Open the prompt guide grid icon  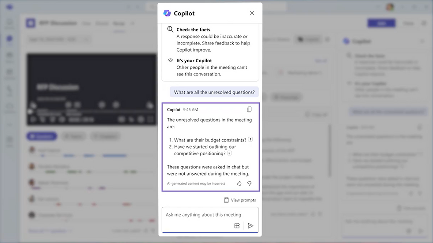pos(237,226)
